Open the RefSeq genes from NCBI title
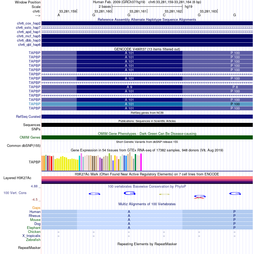The height and width of the screenshot is (254, 253). point(147,113)
